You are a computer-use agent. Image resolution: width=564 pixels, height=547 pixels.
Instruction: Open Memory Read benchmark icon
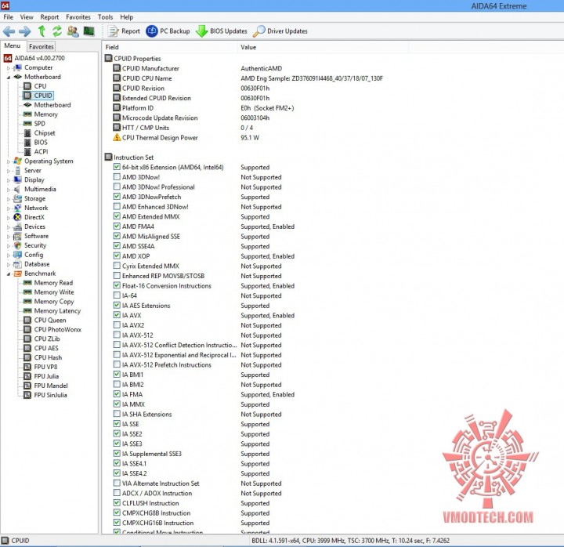tap(27, 282)
